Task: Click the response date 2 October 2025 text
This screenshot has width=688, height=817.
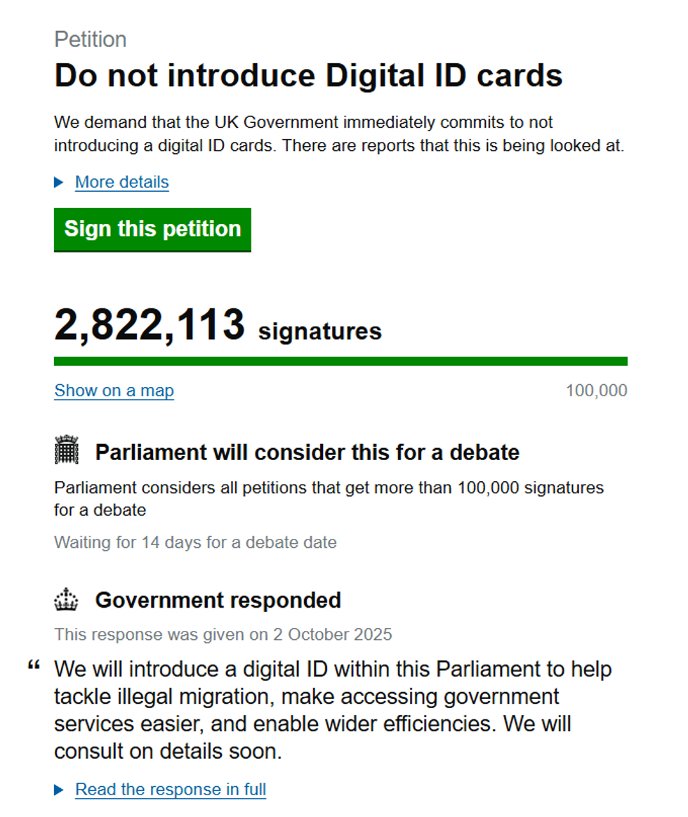Action: pos(223,635)
